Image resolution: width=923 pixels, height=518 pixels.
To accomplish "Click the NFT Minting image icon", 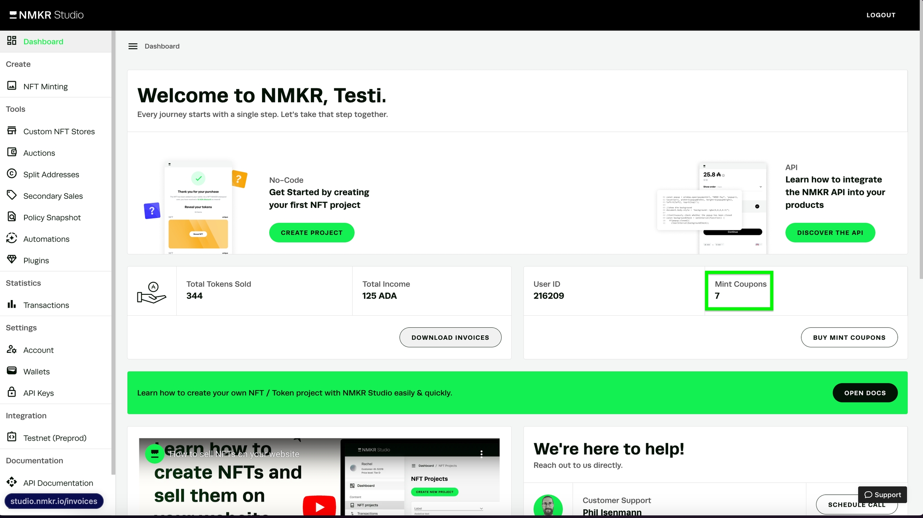I will pos(12,86).
